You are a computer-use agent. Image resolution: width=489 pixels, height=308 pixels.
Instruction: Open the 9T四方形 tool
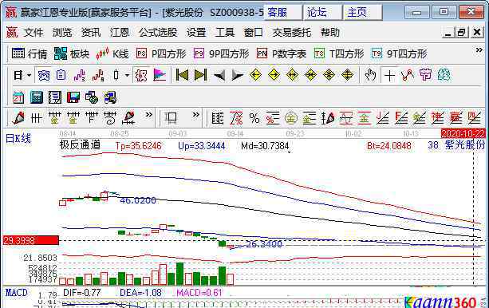pyautogui.click(x=399, y=54)
